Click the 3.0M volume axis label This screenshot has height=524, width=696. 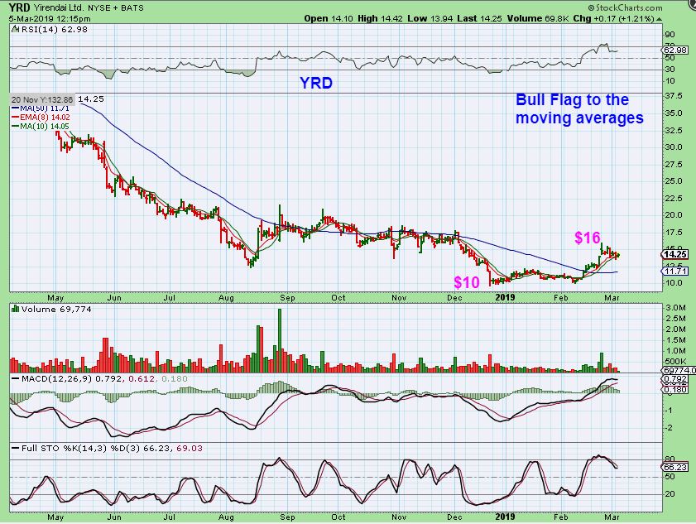tap(675, 308)
